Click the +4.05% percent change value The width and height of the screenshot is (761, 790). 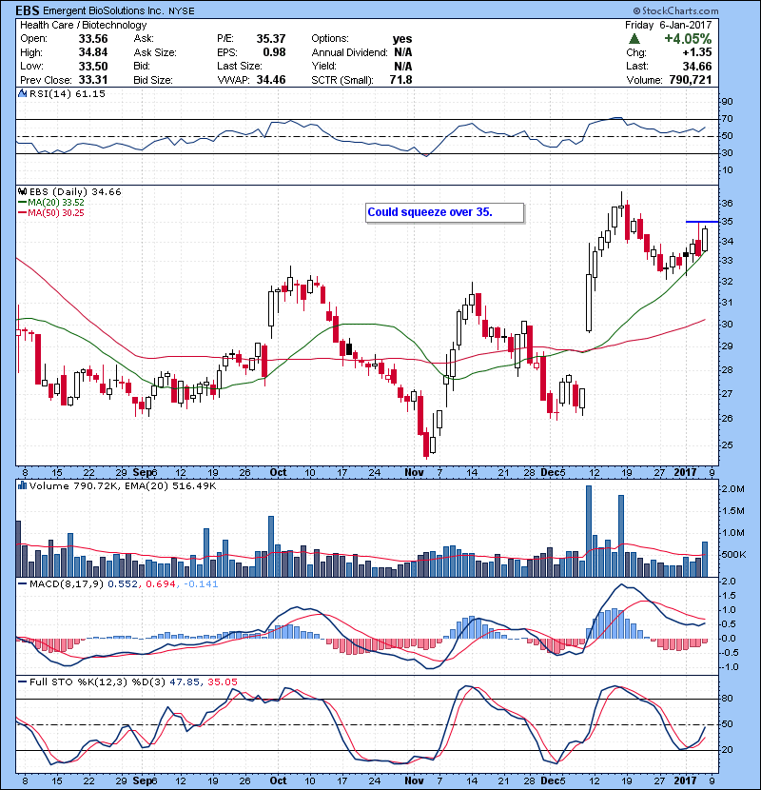coord(688,39)
